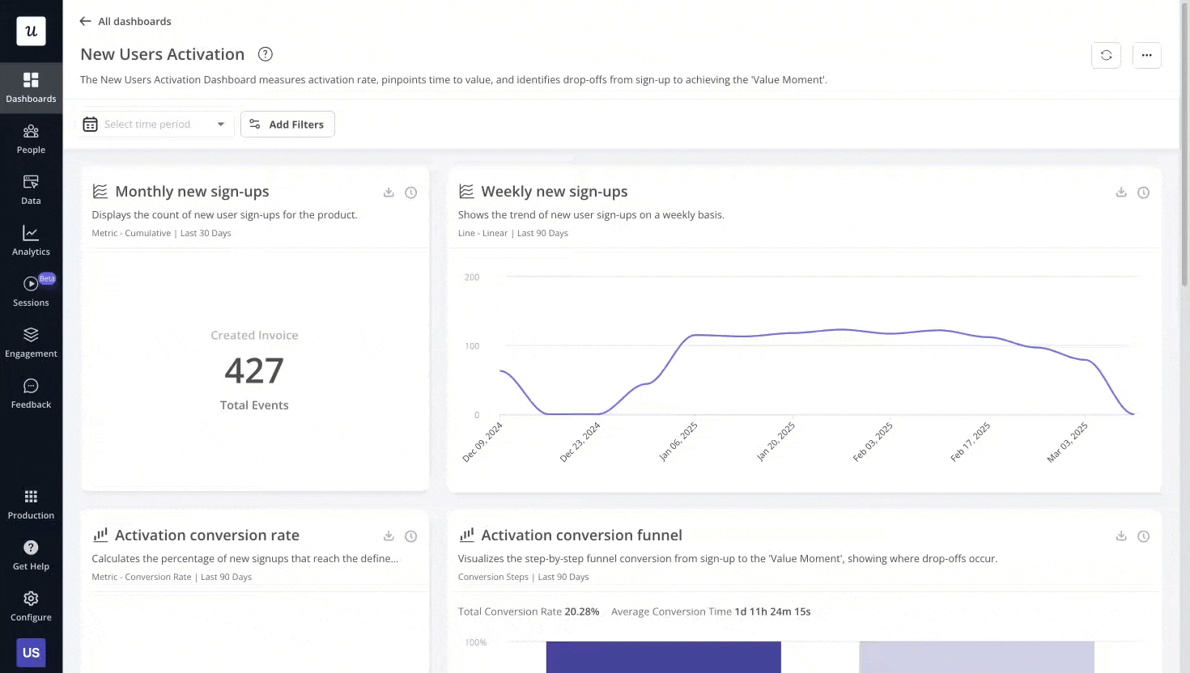Image resolution: width=1190 pixels, height=673 pixels.
Task: Download the Weekly new sign-ups chart
Action: tap(1121, 193)
